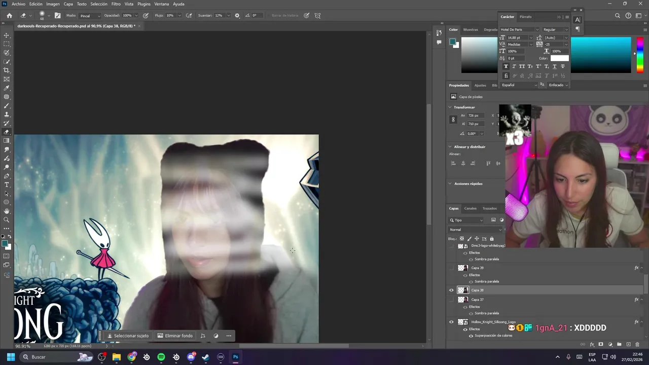Screen dimensions: 649x365
Task: Open the font style dropdown Regular
Action: pos(555,29)
